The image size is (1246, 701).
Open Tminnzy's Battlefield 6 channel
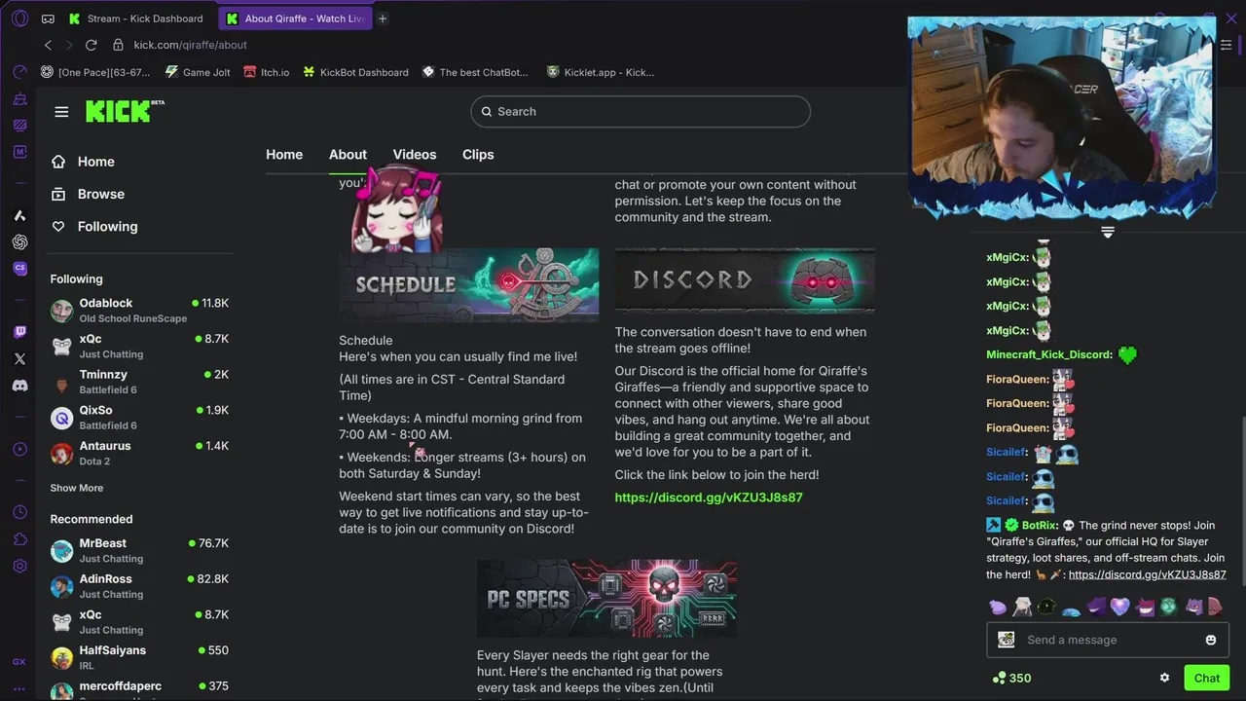coord(140,382)
